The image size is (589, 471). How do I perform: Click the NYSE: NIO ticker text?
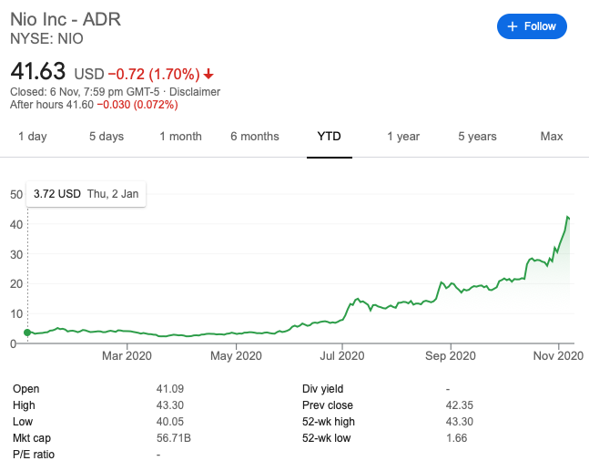point(47,38)
